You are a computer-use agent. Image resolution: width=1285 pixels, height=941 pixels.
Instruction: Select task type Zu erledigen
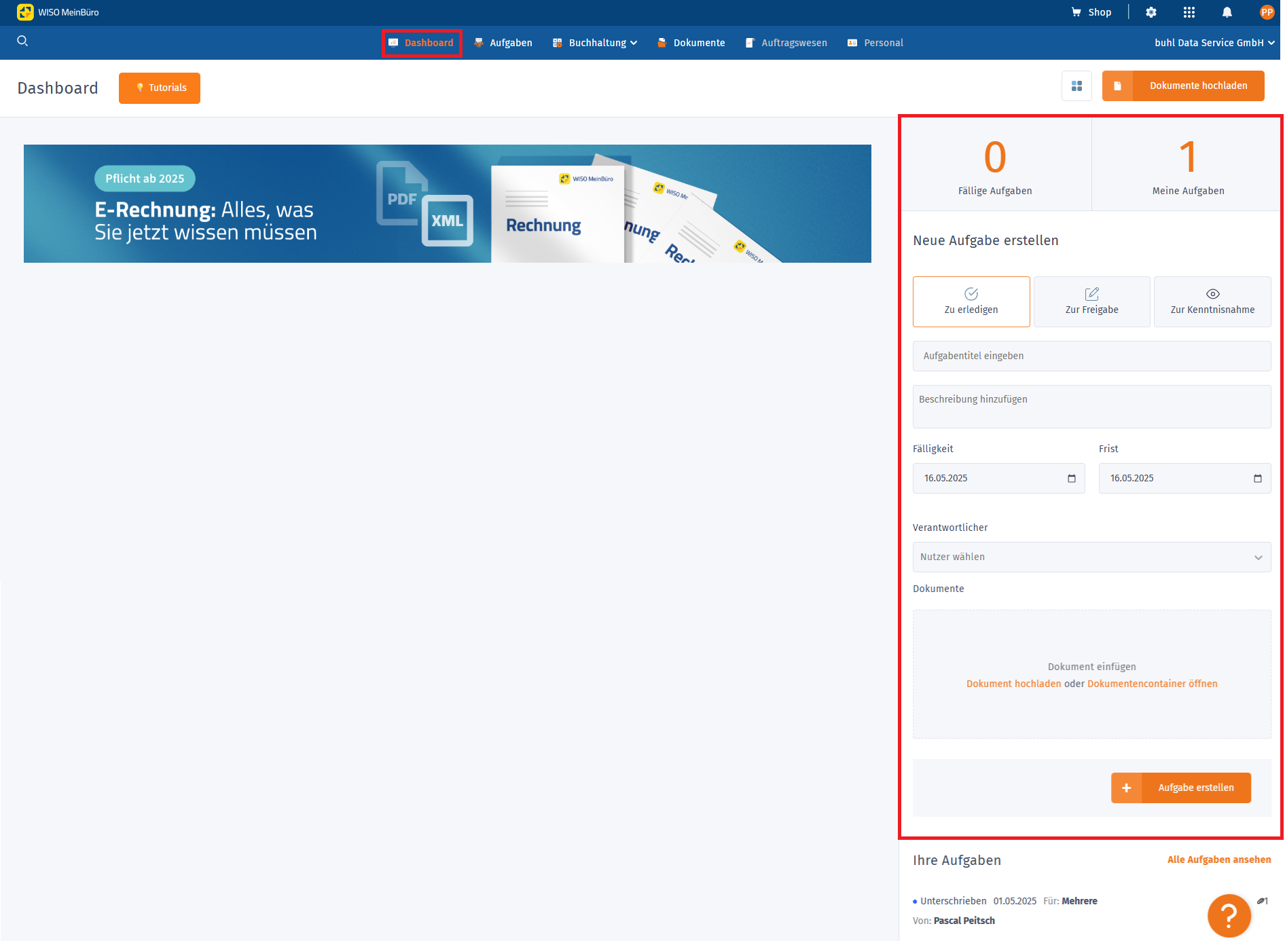[x=971, y=301]
